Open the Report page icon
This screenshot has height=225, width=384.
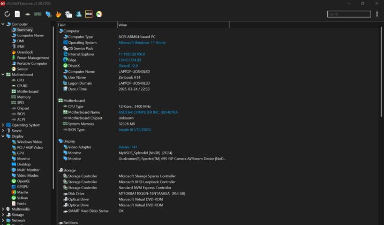pos(17,14)
